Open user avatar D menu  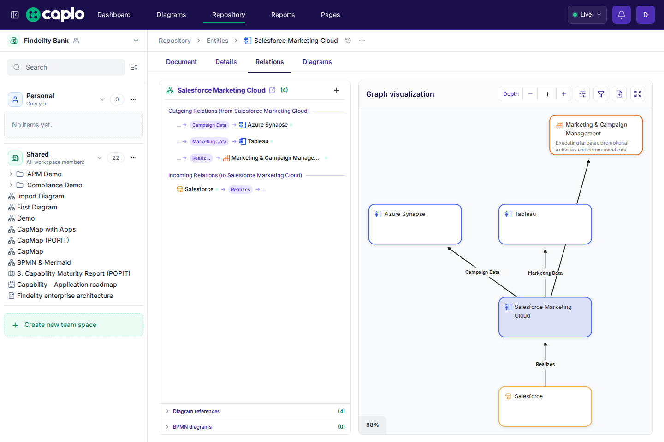click(x=646, y=15)
